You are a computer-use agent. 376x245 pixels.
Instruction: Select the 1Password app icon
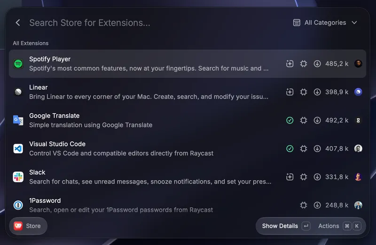point(18,205)
